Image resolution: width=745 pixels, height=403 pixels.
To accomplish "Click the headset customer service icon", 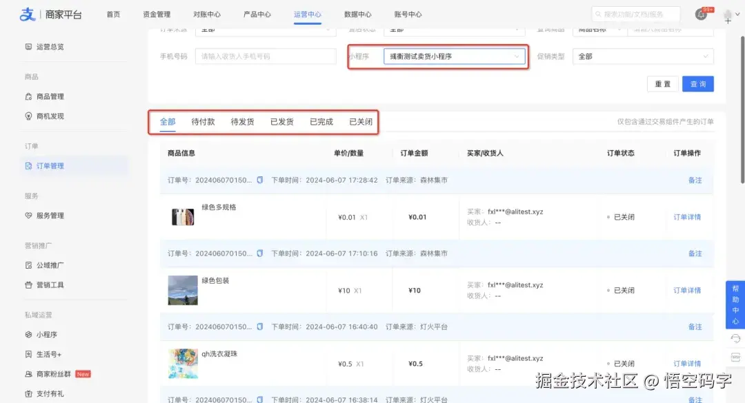I will click(735, 338).
